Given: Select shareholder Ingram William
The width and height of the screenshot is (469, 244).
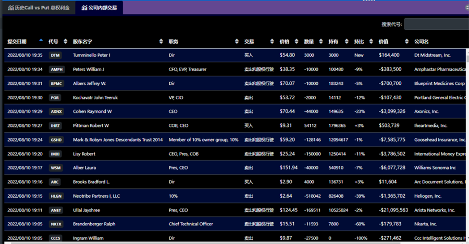Looking at the screenshot, I should (x=88, y=238).
